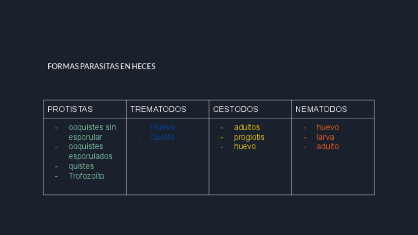Click the yellow 'huevo' under Cestodos
Screen dimensions: 418x235
pyautogui.click(x=244, y=146)
